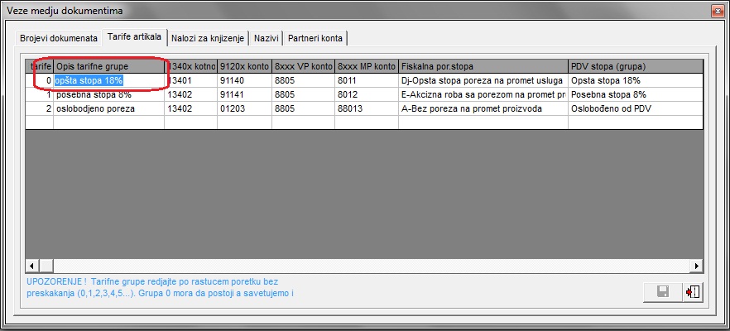Select the Nazivi tab
The height and width of the screenshot is (331, 730).
[x=266, y=38]
